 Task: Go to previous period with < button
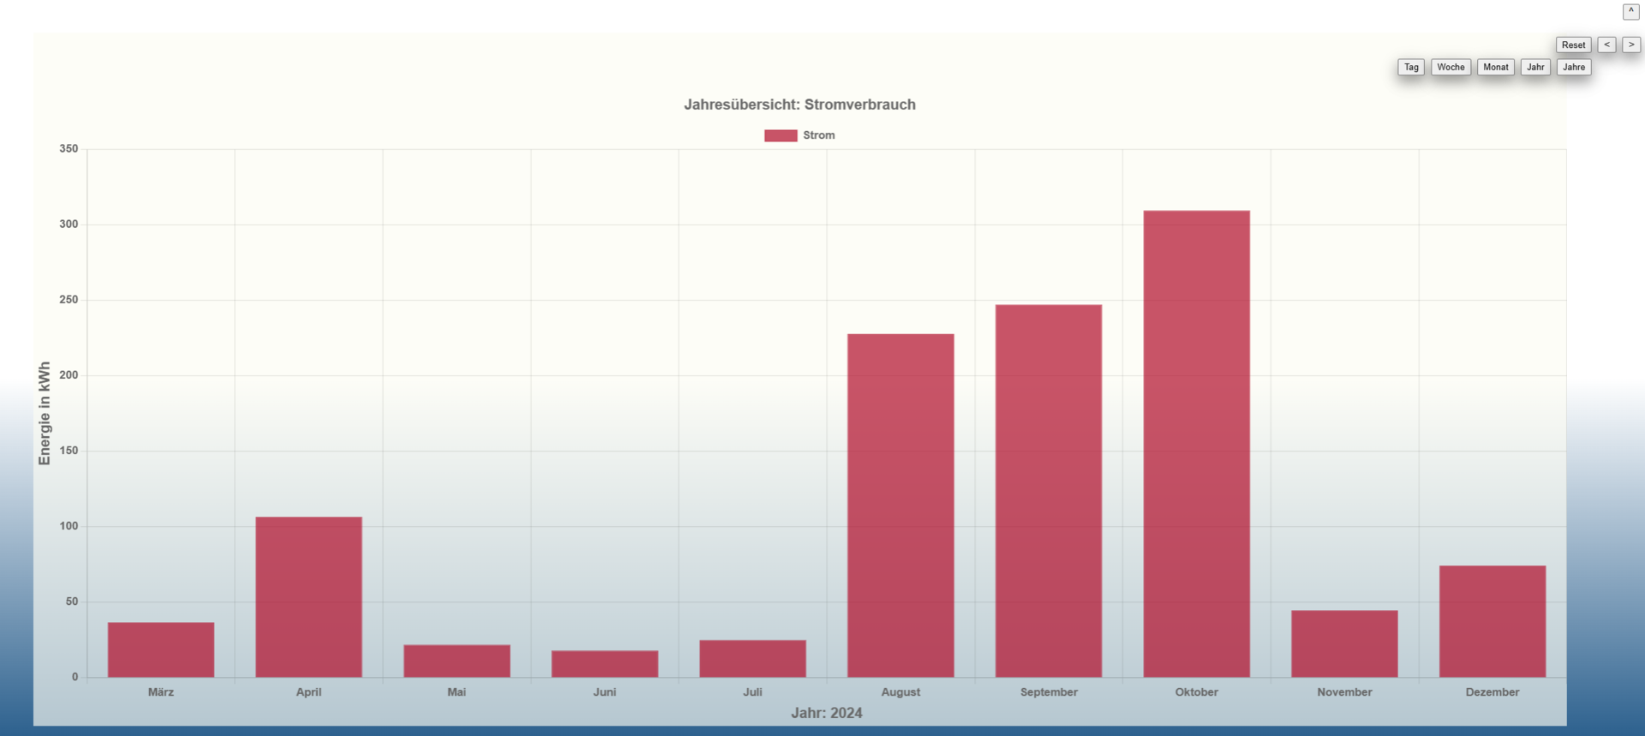[x=1606, y=45]
